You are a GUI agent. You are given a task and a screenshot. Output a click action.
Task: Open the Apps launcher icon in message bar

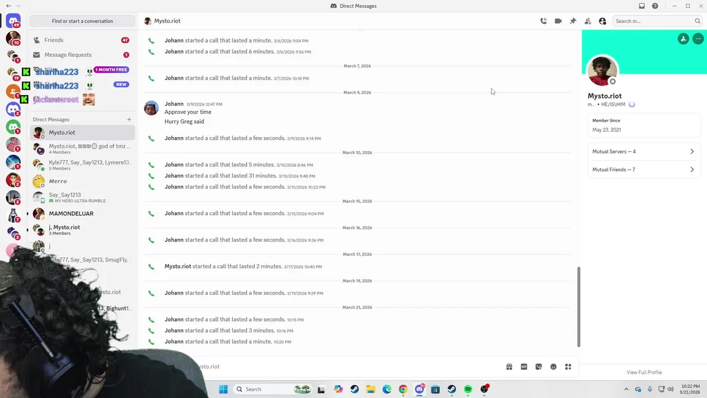point(568,366)
